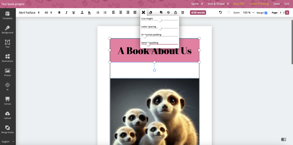Toggle italic formatting
The height and width of the screenshot is (145, 293).
coord(66,13)
